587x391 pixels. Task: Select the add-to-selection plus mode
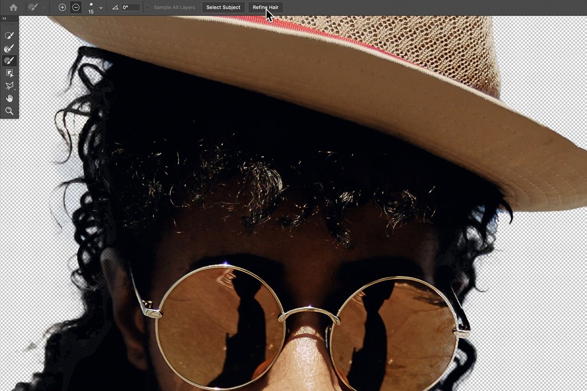coord(62,7)
